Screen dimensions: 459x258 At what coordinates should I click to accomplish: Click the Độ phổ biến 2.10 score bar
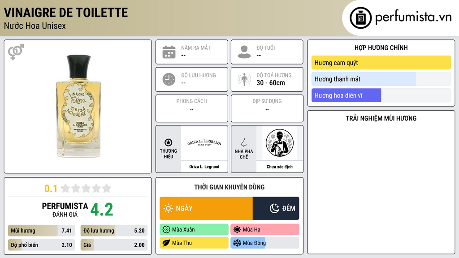pyautogui.click(x=42, y=245)
